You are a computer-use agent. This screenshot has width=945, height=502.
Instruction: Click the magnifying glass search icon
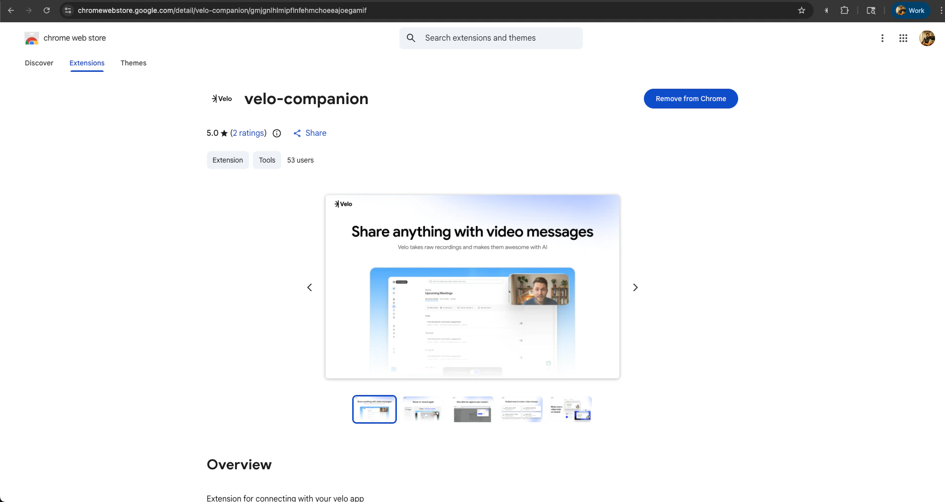[411, 38]
